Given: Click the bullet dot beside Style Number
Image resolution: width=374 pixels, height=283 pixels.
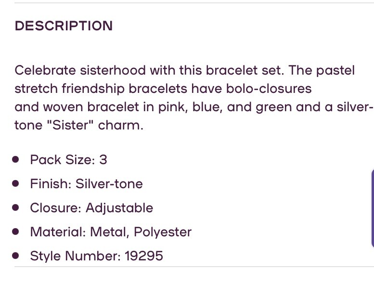Looking at the screenshot, I should [x=15, y=256].
